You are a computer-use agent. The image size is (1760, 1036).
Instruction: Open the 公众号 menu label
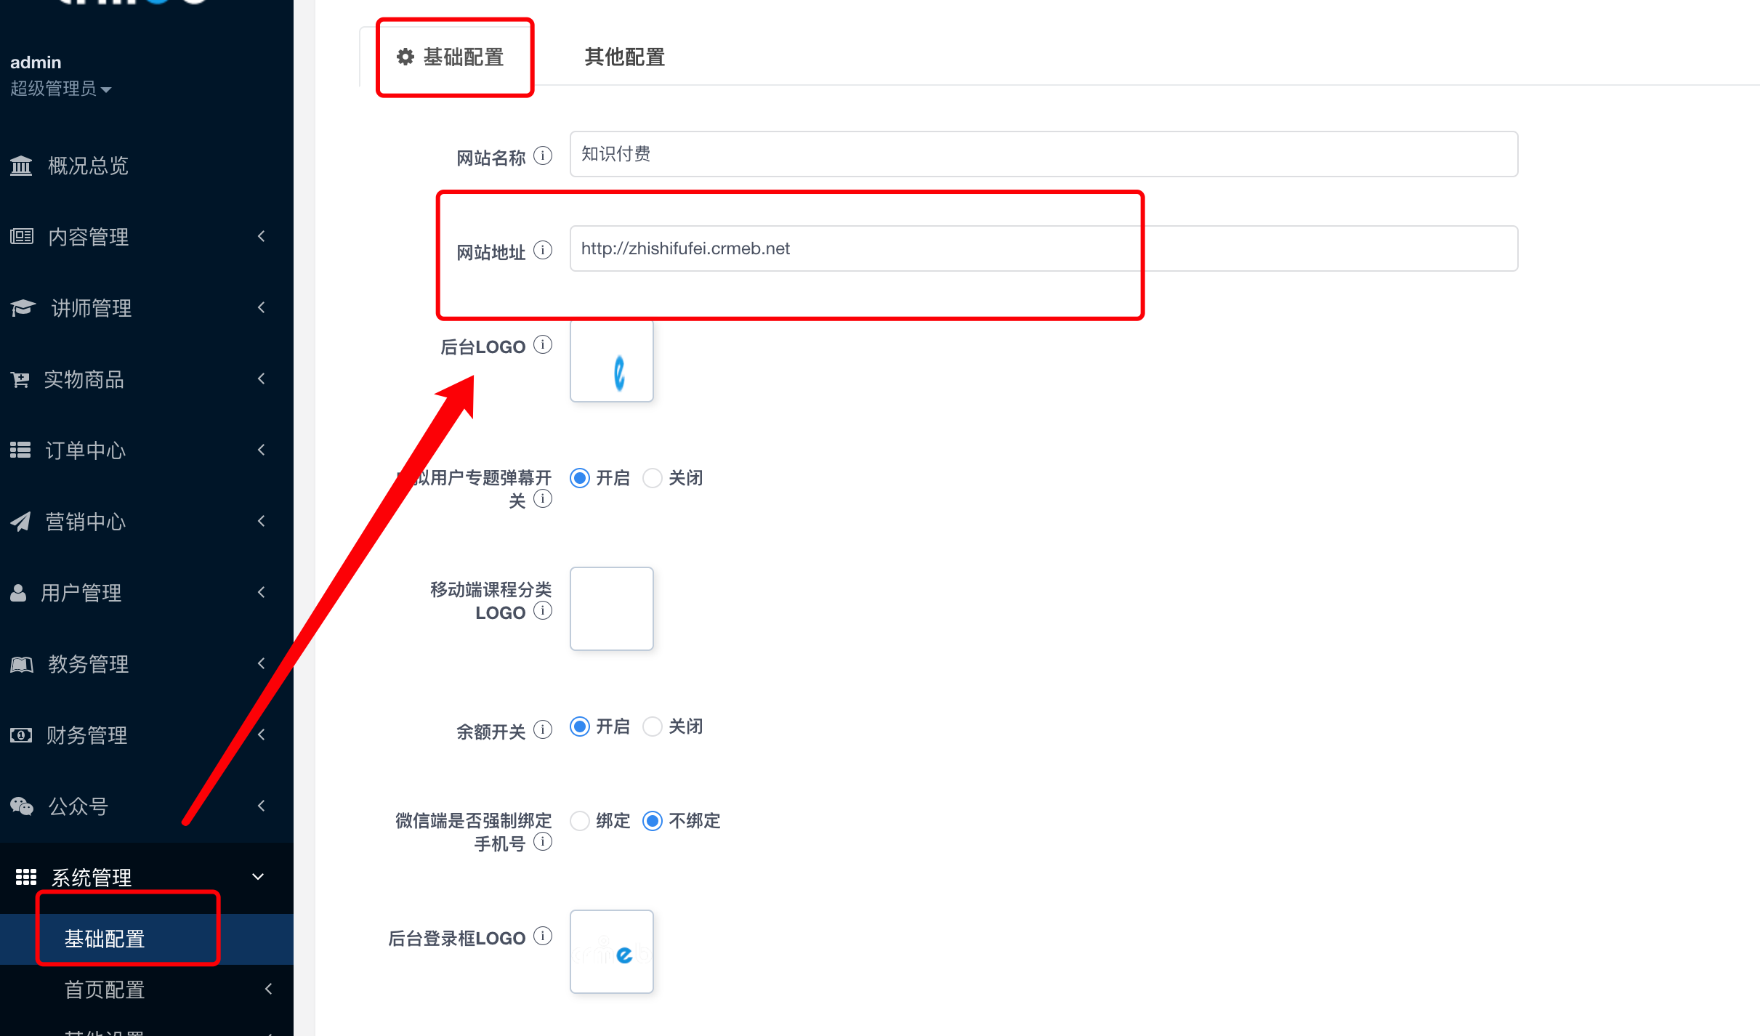[x=78, y=806]
